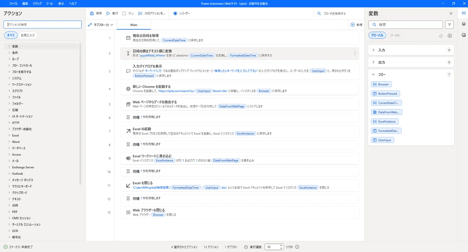The height and width of the screenshot is (252, 468).
Task: Click the run delay stepper arrows
Action: (281, 247)
